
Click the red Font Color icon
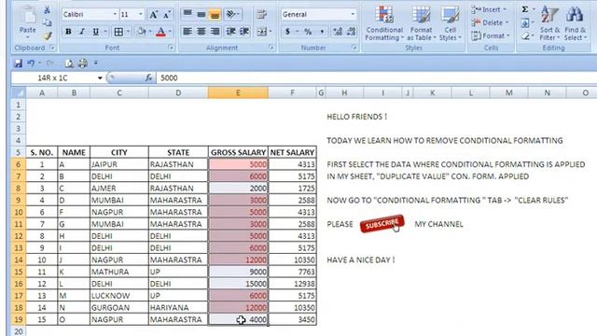(x=160, y=32)
